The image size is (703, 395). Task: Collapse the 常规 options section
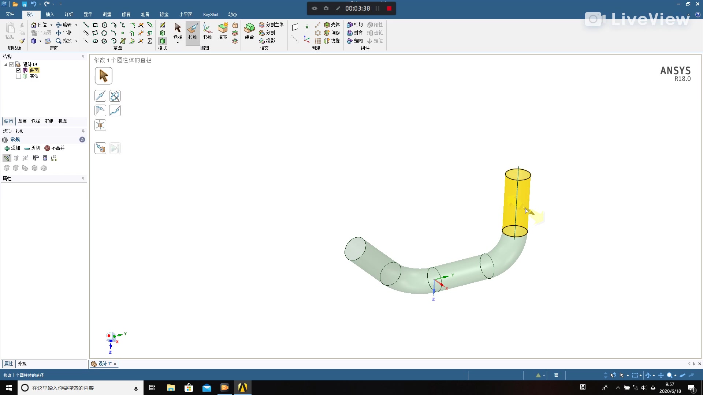(82, 140)
